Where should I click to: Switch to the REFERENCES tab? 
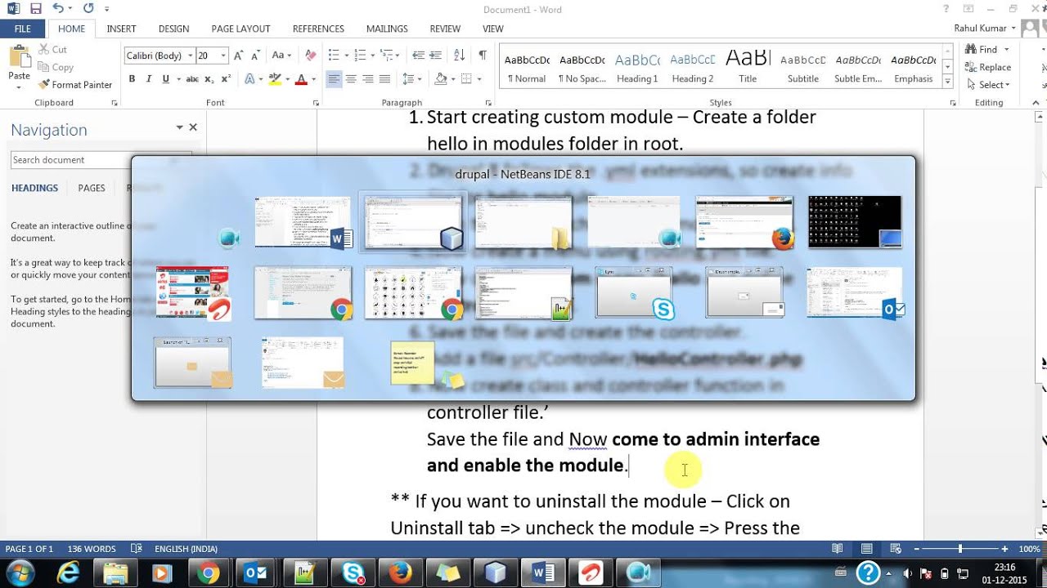pyautogui.click(x=318, y=29)
